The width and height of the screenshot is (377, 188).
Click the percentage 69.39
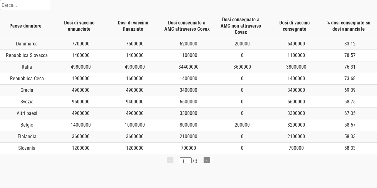[x=350, y=90]
